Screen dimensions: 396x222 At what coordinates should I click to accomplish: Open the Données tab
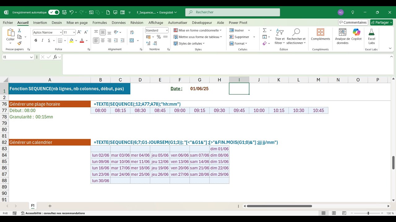[x=119, y=23]
